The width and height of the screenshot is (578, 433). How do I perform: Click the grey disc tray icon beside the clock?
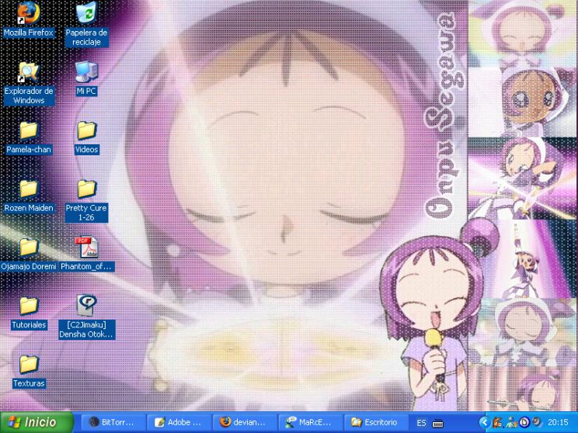click(537, 422)
